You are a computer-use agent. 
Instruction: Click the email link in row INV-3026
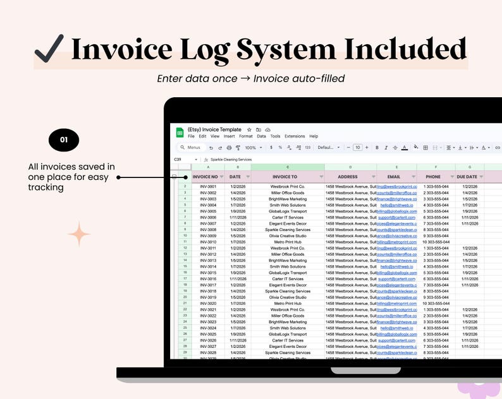[x=396, y=340]
